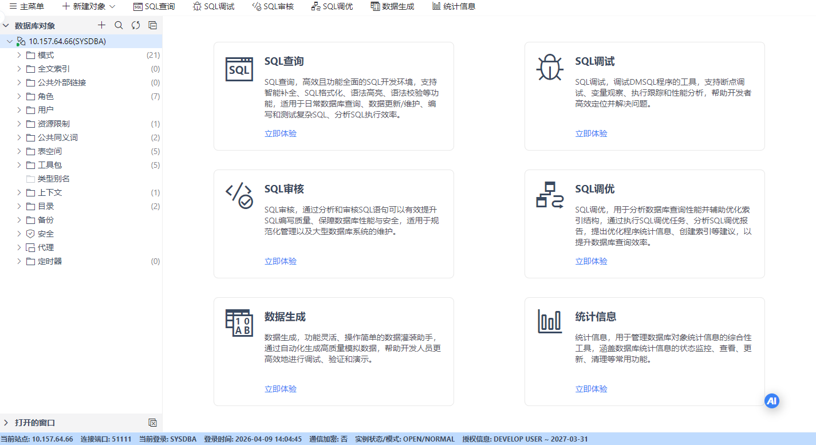Viewport: 816px width, 445px height.
Task: Click the (21) count beside 模式
Action: [x=153, y=55]
